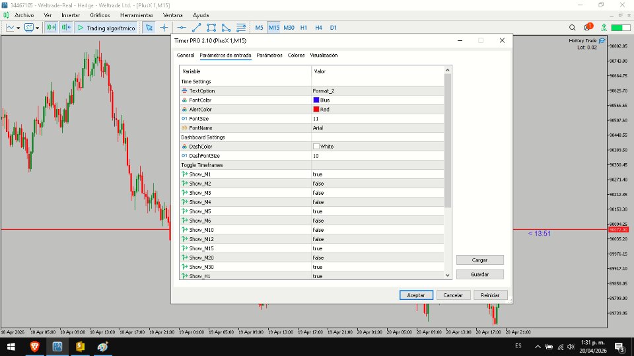Image resolution: width=634 pixels, height=356 pixels.
Task: Open the Insertar menu
Action: click(x=71, y=15)
